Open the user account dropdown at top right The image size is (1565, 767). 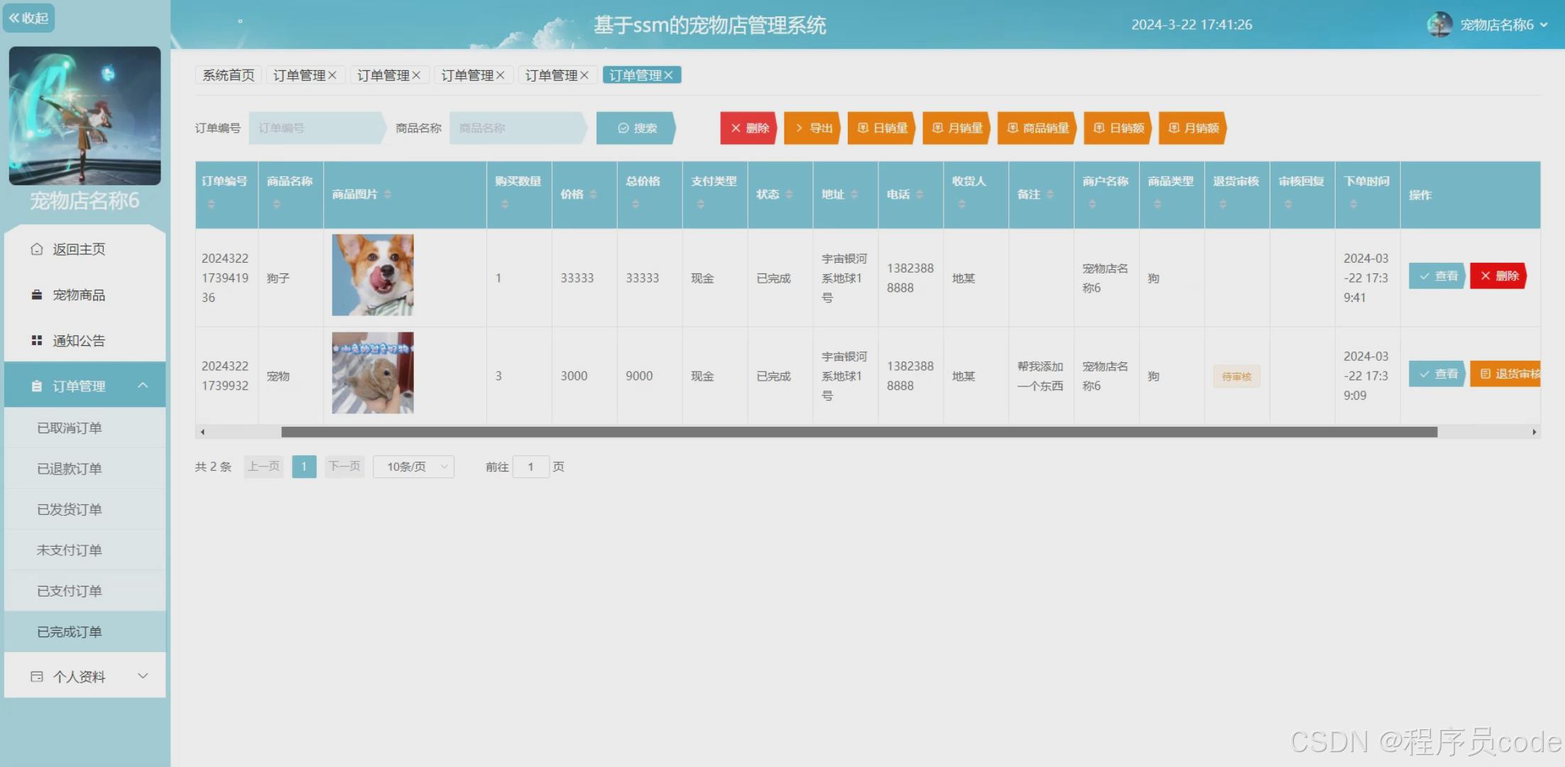pyautogui.click(x=1495, y=25)
